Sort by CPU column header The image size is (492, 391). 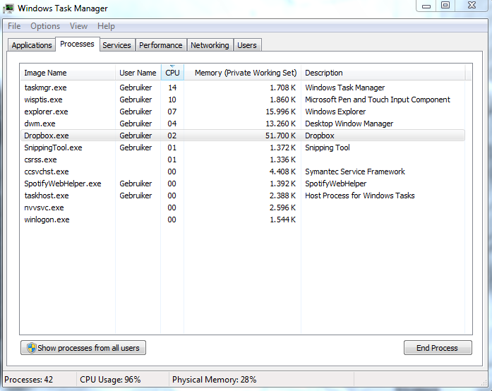tap(172, 73)
